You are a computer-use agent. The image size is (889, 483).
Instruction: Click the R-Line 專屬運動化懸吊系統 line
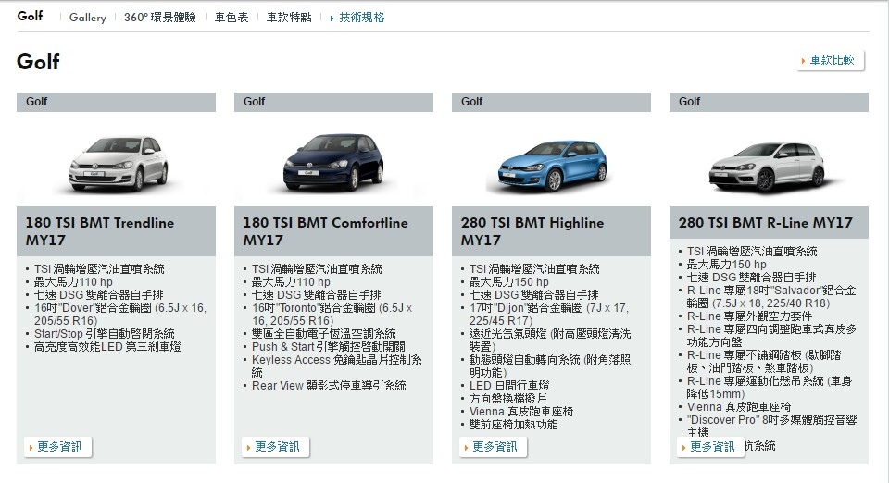pyautogui.click(x=770, y=388)
